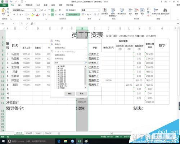Open the number format dropdown

99,10
